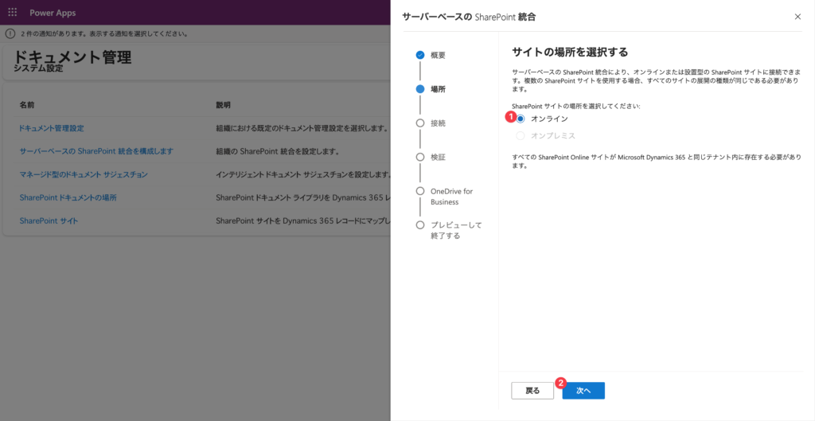The height and width of the screenshot is (421, 815).
Task: Click the 戻る button
Action: click(x=532, y=391)
